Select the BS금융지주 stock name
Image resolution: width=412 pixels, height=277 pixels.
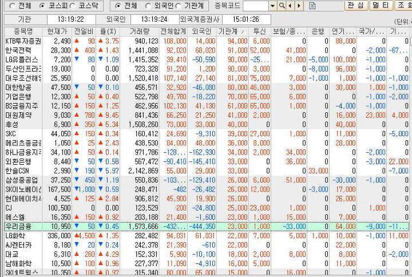(x=22, y=106)
